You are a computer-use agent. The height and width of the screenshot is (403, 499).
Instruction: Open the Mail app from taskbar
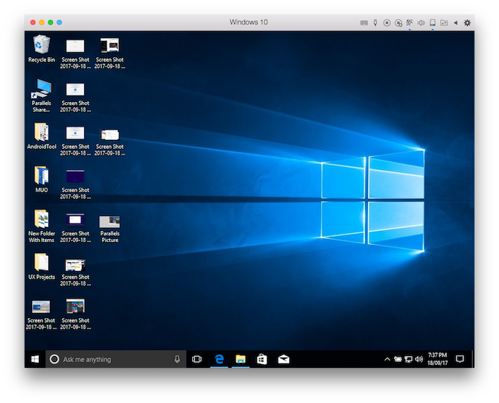[x=284, y=359]
